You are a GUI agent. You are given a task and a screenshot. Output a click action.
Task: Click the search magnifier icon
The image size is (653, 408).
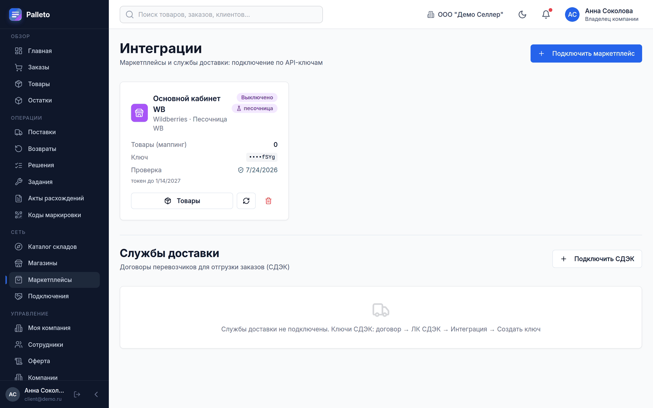(x=130, y=15)
